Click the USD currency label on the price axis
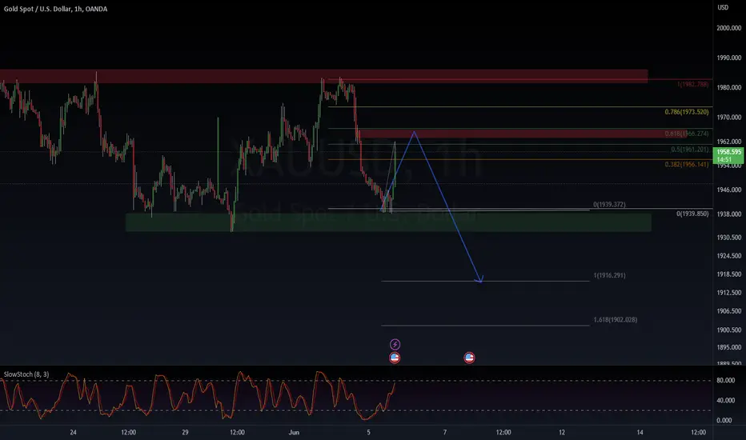The height and width of the screenshot is (440, 746). [723, 7]
